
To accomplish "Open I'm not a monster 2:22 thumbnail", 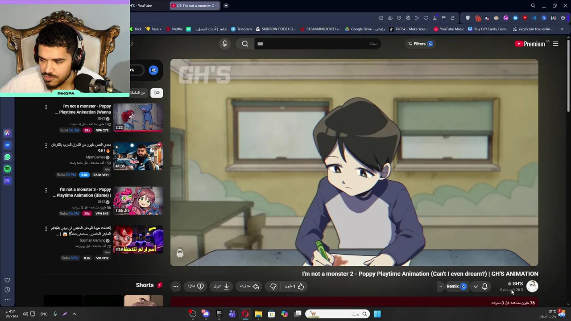I will tap(138, 118).
